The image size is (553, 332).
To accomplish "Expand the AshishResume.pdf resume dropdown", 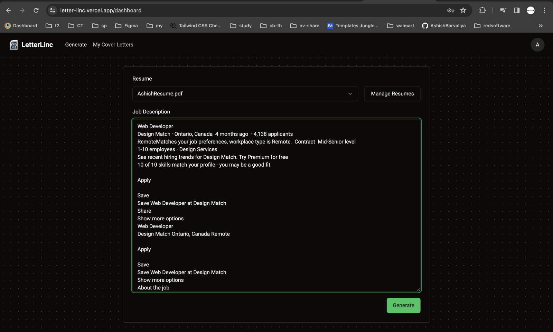I will point(245,94).
